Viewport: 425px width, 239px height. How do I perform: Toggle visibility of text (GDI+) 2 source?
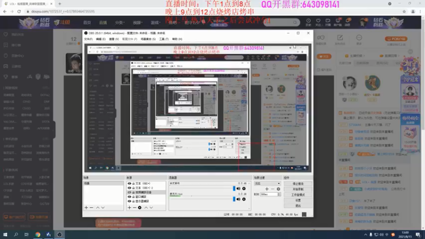(x=129, y=188)
